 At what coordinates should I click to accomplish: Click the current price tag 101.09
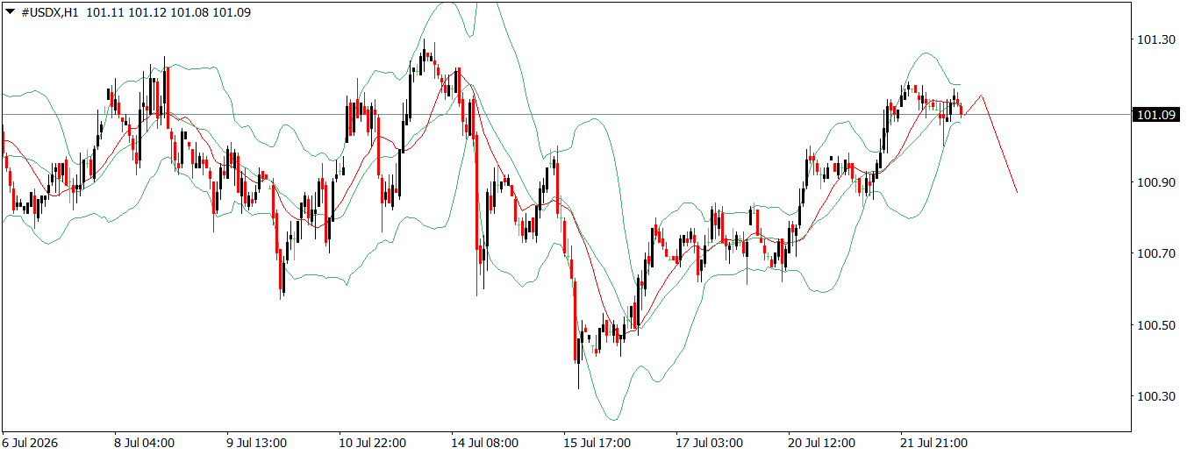click(x=1155, y=115)
